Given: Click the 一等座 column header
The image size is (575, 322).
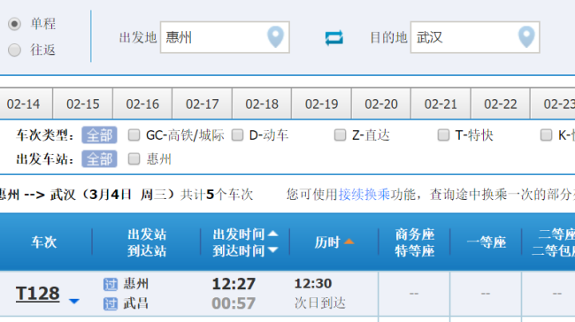Looking at the screenshot, I should click(x=487, y=242).
